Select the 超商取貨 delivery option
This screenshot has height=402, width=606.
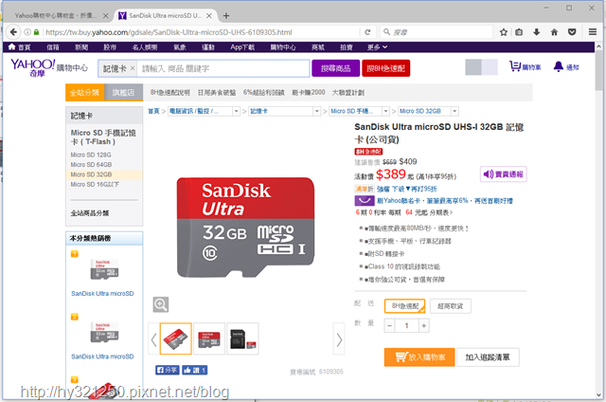[451, 306]
